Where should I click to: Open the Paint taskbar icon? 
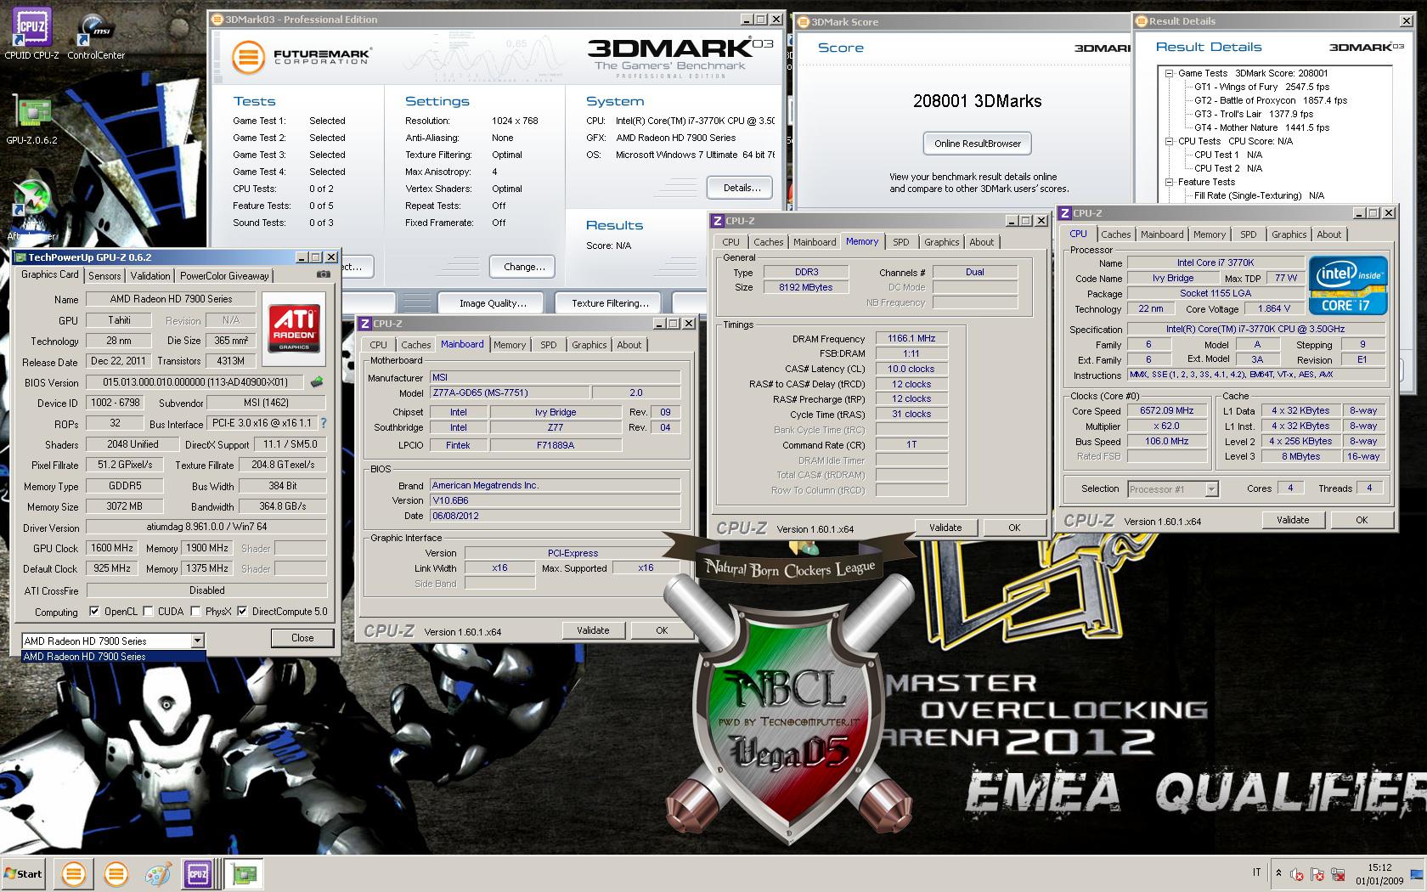pyautogui.click(x=158, y=873)
